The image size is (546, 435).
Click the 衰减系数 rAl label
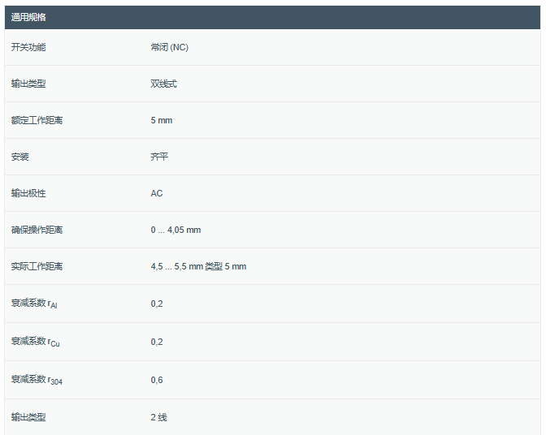34,304
